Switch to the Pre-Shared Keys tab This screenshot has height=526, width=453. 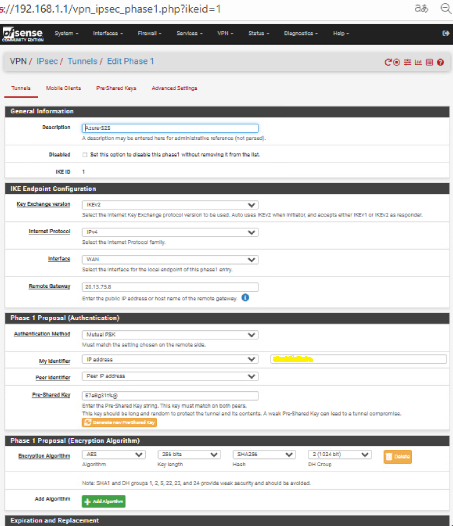pyautogui.click(x=116, y=88)
